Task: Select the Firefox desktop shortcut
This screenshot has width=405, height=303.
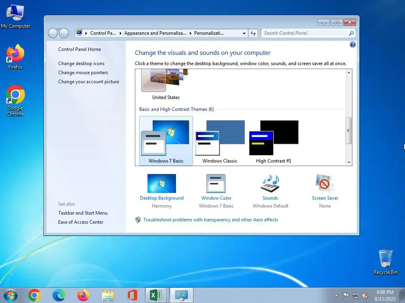Action: coord(15,57)
